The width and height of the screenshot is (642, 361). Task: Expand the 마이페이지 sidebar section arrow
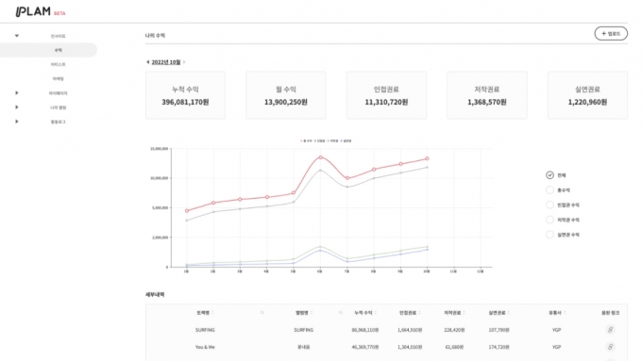[x=17, y=93]
